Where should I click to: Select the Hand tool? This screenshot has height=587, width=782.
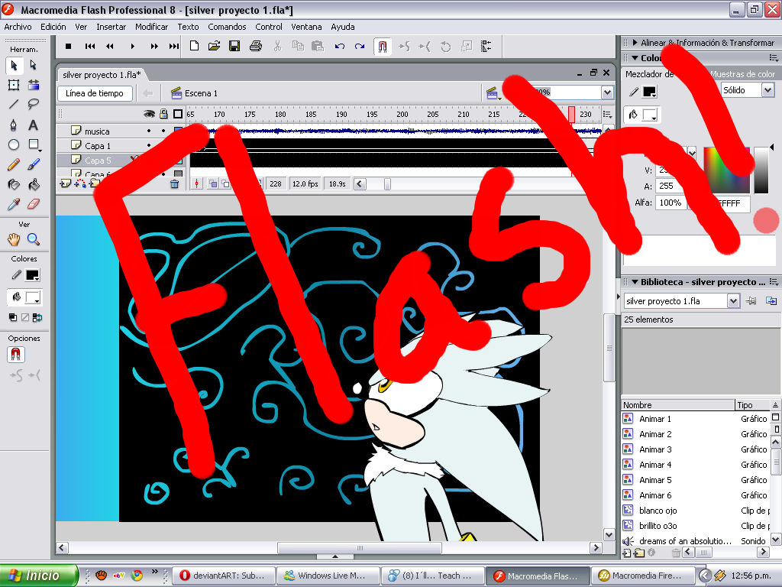14,239
